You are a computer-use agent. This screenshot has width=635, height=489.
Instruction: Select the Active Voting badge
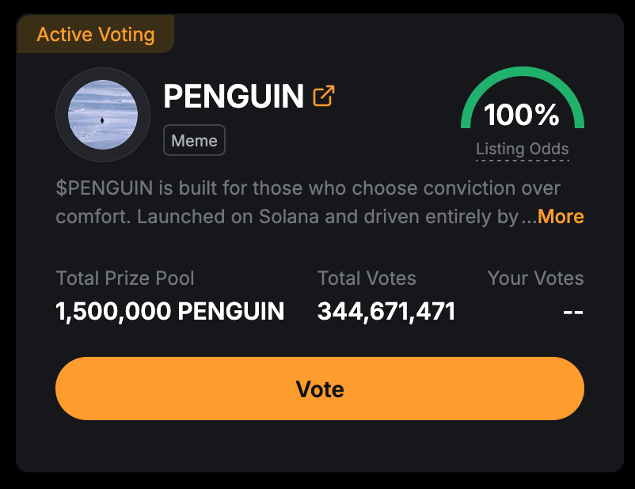(x=94, y=34)
